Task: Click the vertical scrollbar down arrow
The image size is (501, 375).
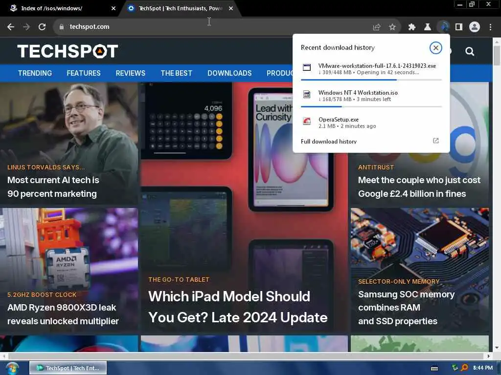Action: click(497, 348)
